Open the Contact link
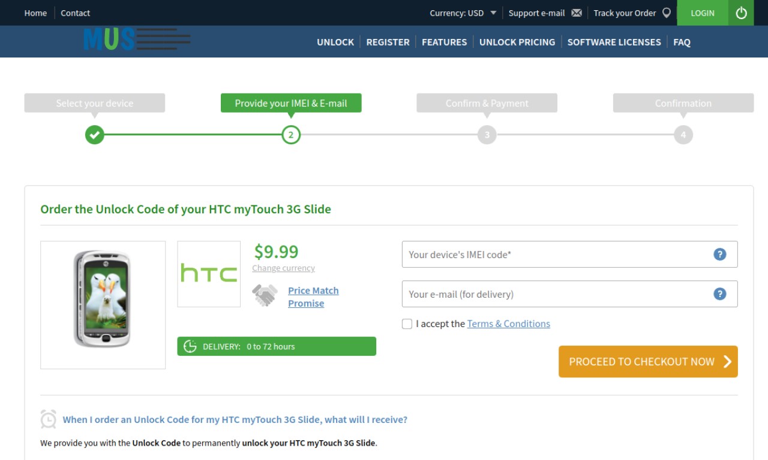The height and width of the screenshot is (460, 768). click(76, 13)
